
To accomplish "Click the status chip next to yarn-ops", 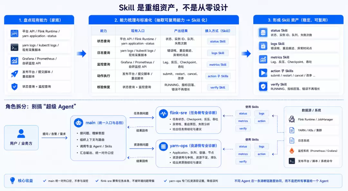I will tap(243, 147).
